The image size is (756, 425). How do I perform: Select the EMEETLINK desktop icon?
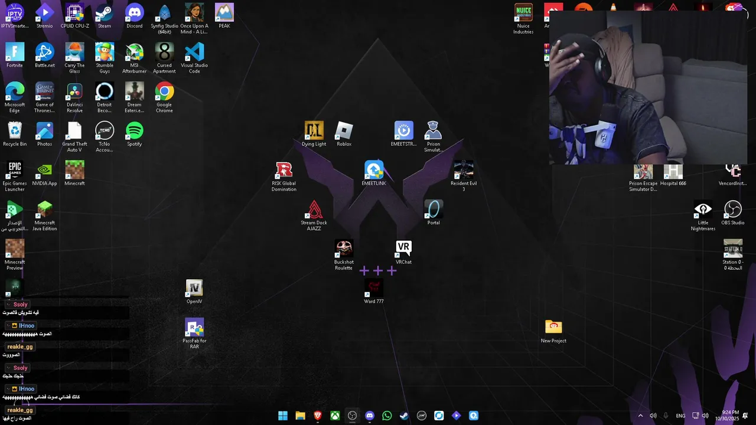(374, 174)
